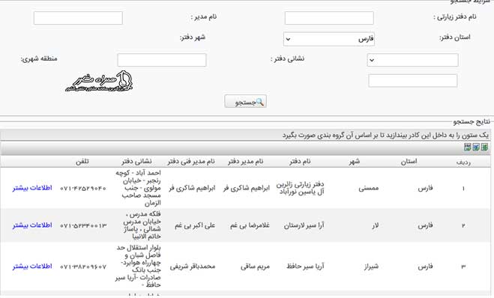This screenshot has height=298, width=494.
Task: Open اطلاعات بیشتر for ابراهیم شاکری فر row
Action: [x=32, y=188]
